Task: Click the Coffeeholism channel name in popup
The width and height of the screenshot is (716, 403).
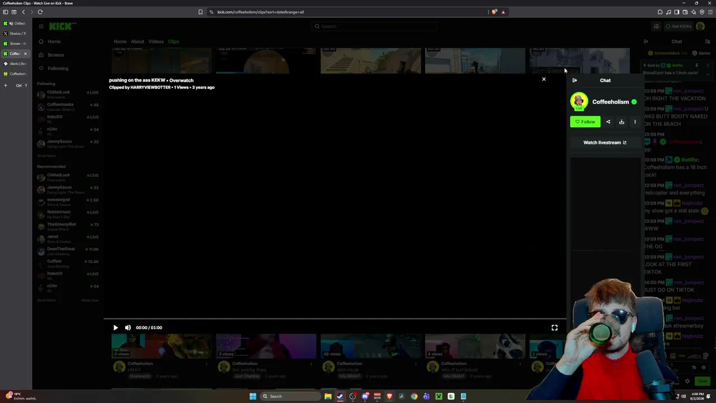Action: (610, 102)
